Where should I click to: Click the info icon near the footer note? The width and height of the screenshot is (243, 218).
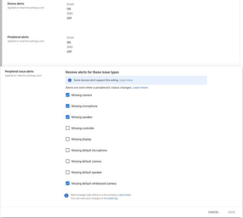click(67, 196)
